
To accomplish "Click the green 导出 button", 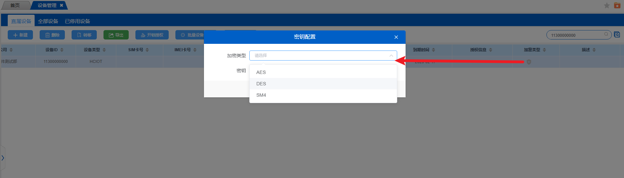I will click(116, 35).
